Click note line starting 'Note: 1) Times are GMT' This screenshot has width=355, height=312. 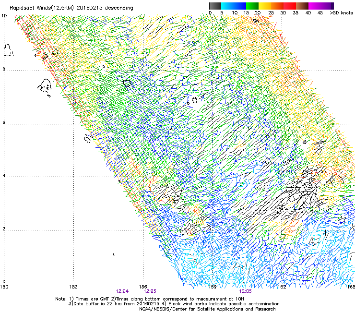coord(150,299)
